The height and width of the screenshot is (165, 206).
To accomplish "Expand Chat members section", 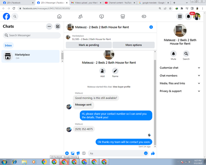I will (x=180, y=75).
